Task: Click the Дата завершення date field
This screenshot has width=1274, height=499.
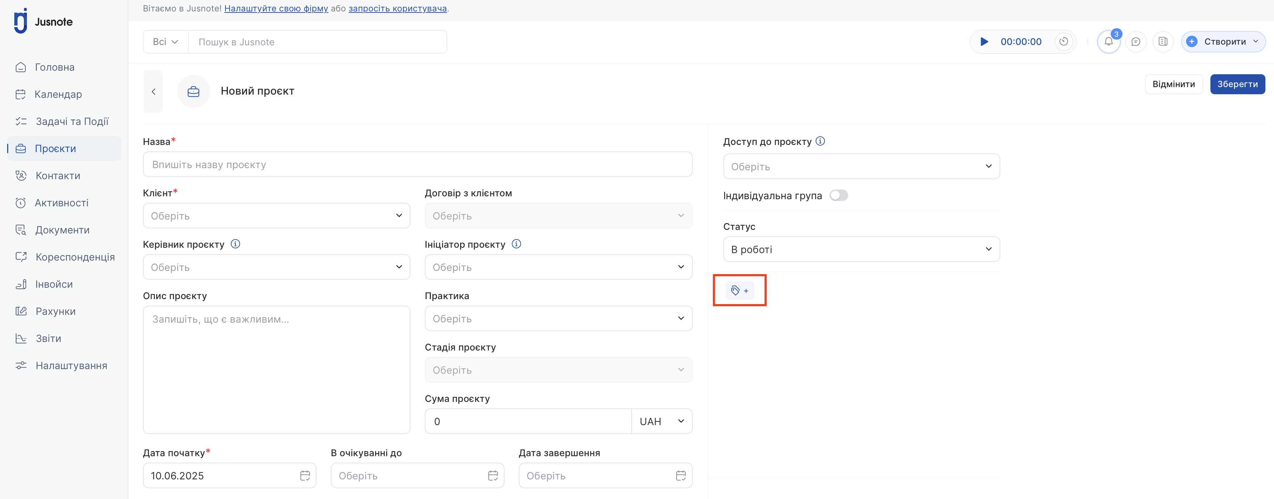Action: click(605, 475)
